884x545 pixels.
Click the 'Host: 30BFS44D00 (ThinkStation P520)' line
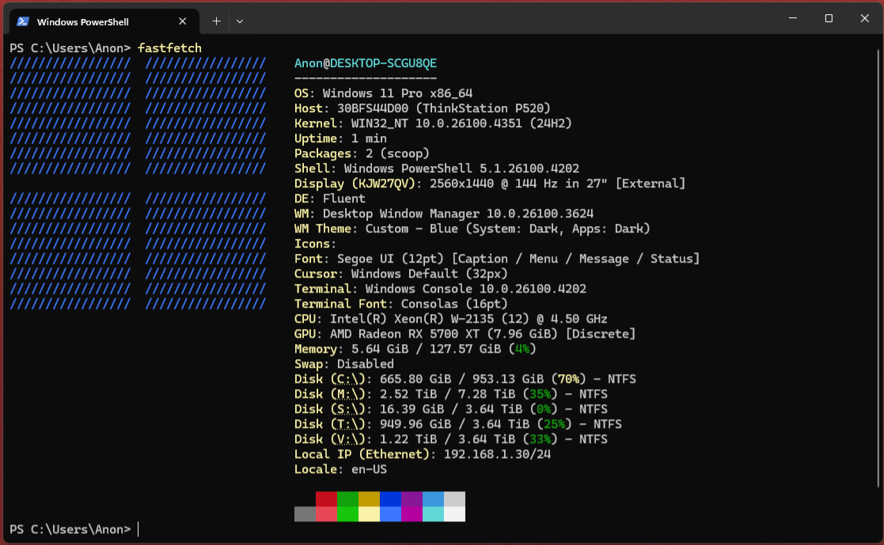pos(423,108)
